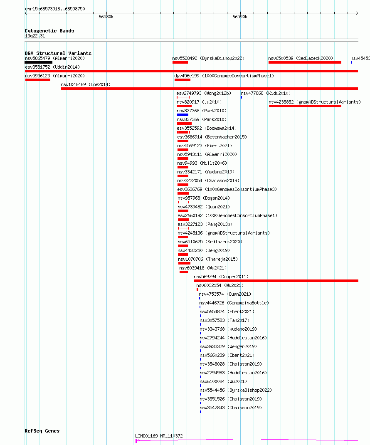The height and width of the screenshot is (445, 370).
Task: Select nsv2794983 (Huddleston2016)
Action: pos(233,373)
